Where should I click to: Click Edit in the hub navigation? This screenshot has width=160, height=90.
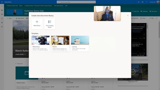(x=66, y=6)
